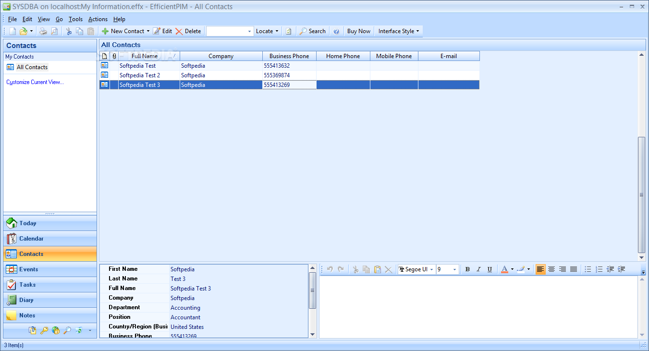Click the Undo icon in notes editor
649x351 pixels.
tap(330, 269)
